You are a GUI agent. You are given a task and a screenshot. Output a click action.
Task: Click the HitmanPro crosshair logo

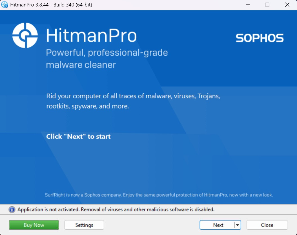tap(25, 35)
